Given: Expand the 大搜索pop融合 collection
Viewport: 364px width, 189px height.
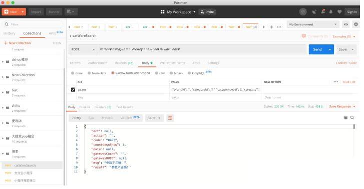Looking at the screenshot, I should 3,138.
